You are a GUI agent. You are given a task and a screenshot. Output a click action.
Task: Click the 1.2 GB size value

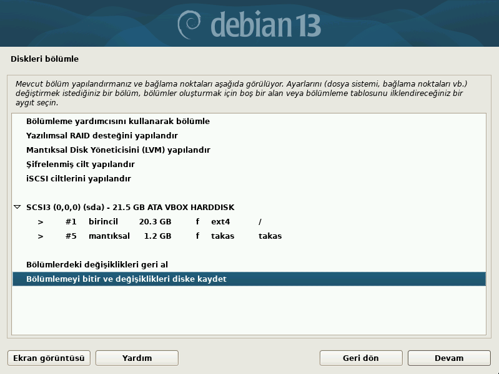157,236
